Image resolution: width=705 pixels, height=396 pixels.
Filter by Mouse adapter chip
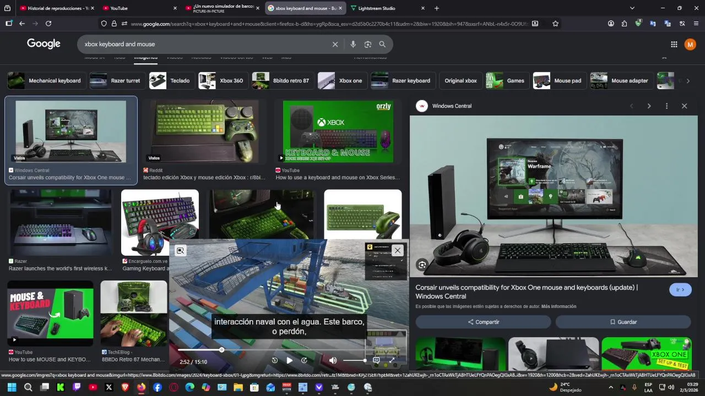pyautogui.click(x=622, y=81)
